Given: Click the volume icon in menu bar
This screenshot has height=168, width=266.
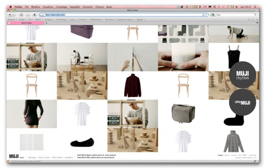Looking at the screenshot, I should coord(237,7).
